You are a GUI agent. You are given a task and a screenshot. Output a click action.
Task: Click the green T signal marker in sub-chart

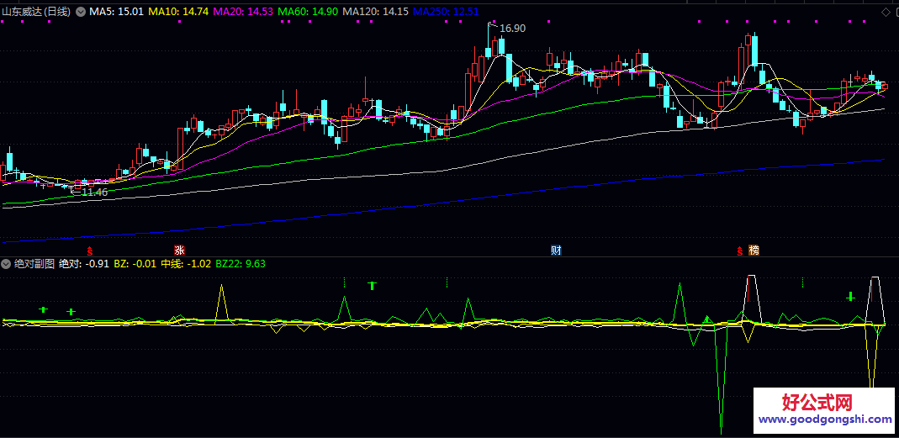[x=371, y=286]
